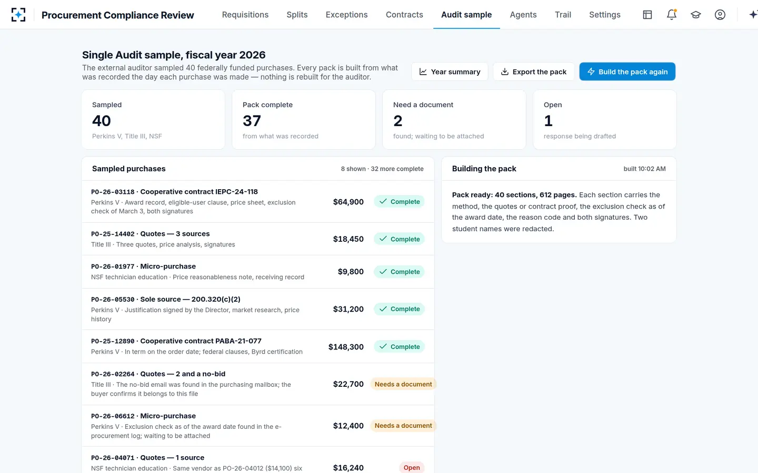Open the notifications bell
Image resolution: width=758 pixels, height=473 pixels.
[x=672, y=15]
